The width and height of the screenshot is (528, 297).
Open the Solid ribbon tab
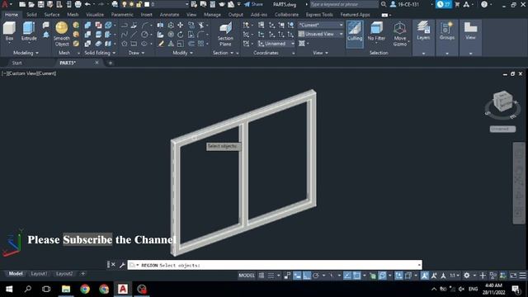coord(31,15)
